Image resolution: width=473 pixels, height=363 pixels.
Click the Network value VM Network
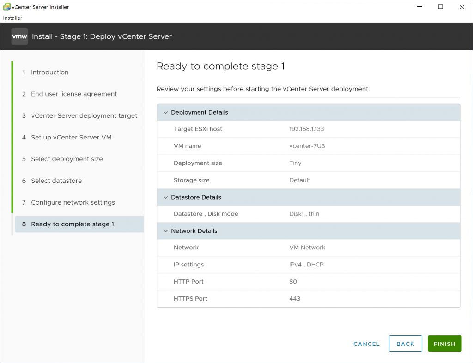point(307,248)
